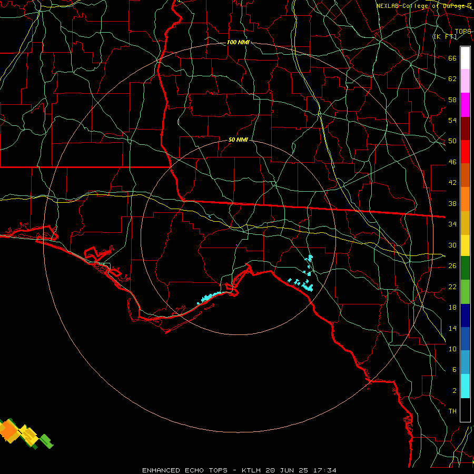Click the legend value label 50

[x=452, y=141]
